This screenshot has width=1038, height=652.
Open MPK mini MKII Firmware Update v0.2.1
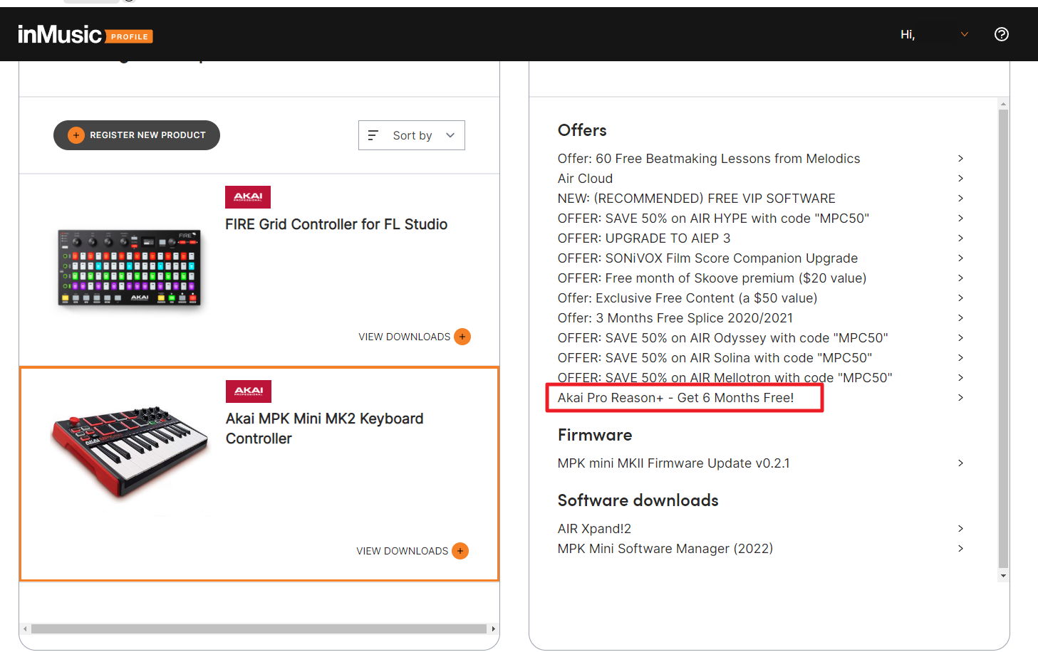[673, 463]
